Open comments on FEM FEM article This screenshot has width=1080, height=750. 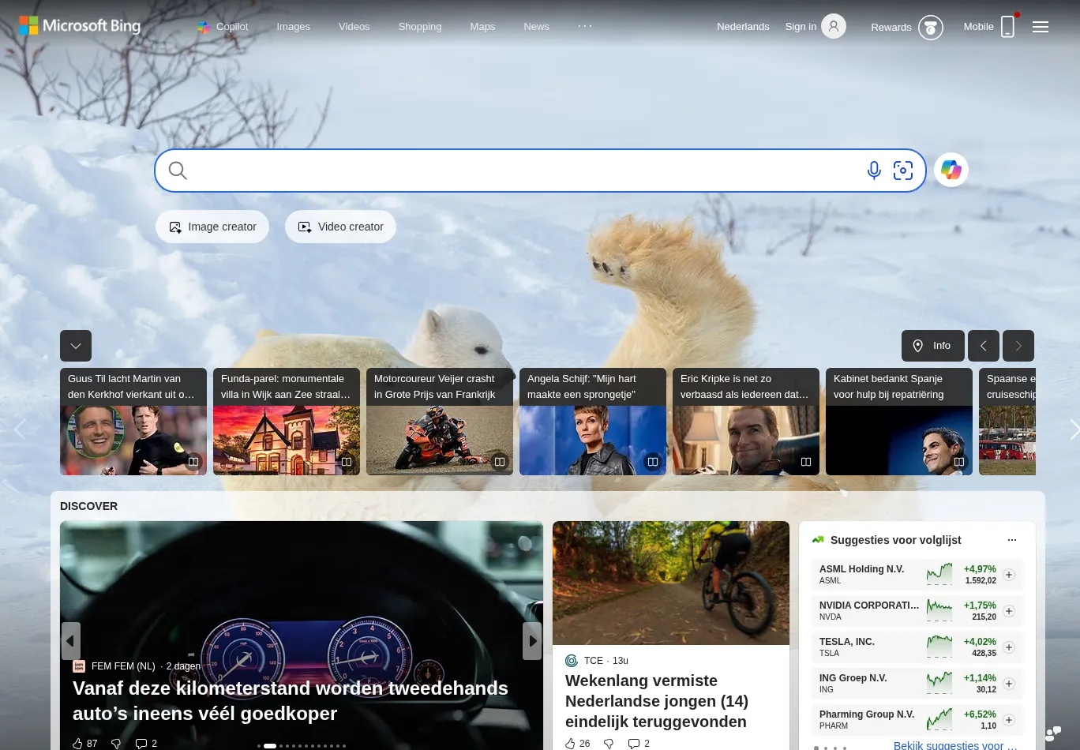tap(146, 744)
